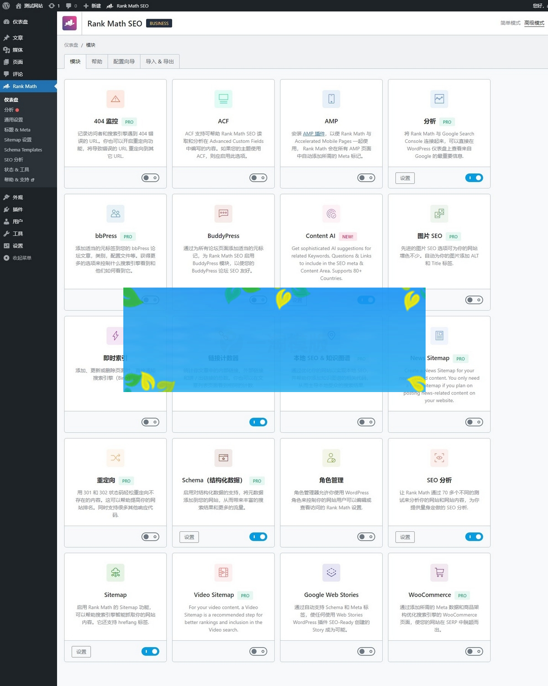Enable the 404 监控 module toggle
The height and width of the screenshot is (686, 548).
coord(150,178)
